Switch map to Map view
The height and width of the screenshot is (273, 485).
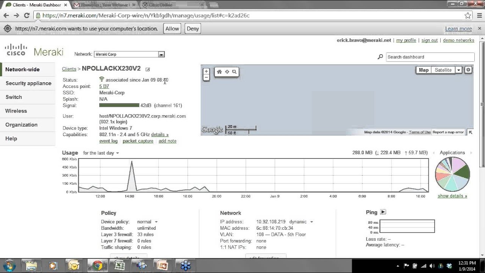point(424,70)
